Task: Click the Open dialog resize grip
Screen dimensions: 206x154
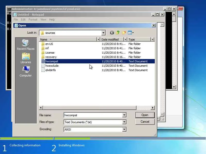Action: pos(155,135)
